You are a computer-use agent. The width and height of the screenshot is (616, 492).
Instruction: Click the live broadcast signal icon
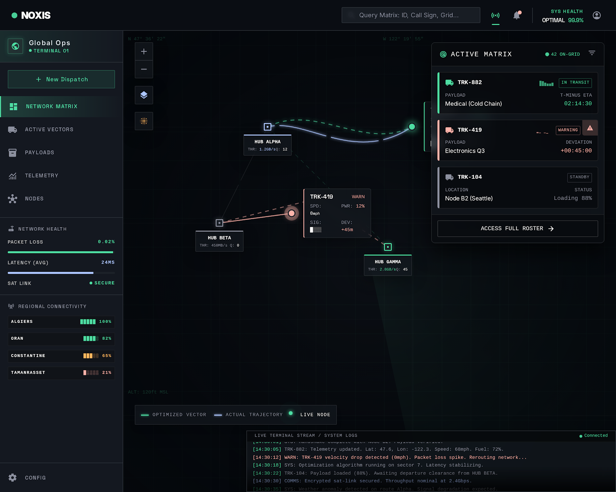pos(495,15)
